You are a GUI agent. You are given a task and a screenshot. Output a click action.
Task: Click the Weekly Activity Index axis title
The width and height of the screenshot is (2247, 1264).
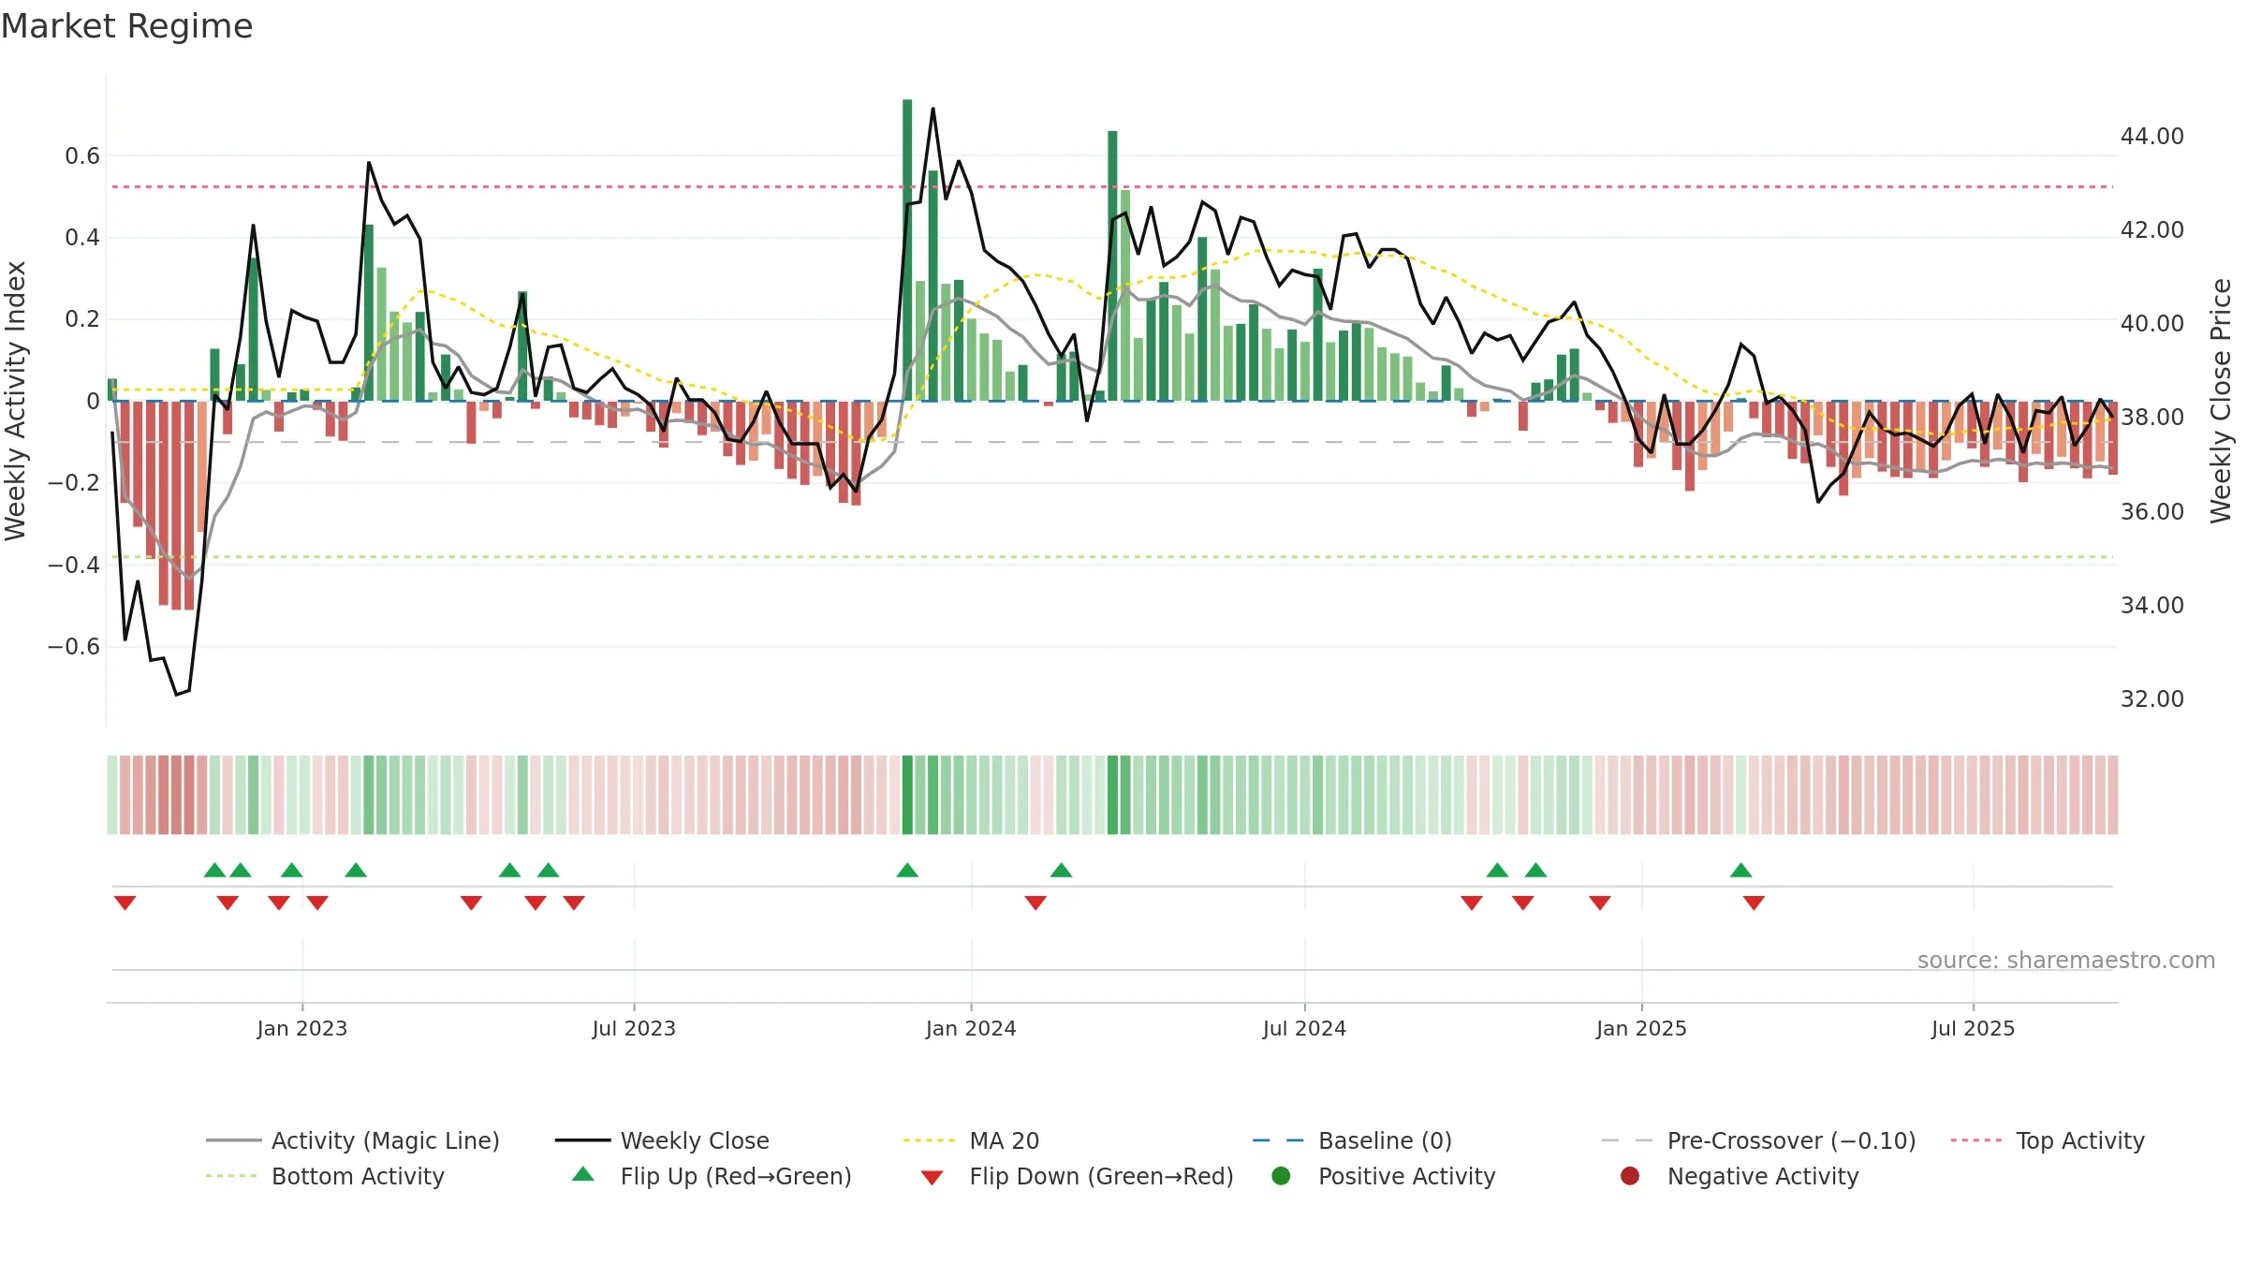(16, 401)
